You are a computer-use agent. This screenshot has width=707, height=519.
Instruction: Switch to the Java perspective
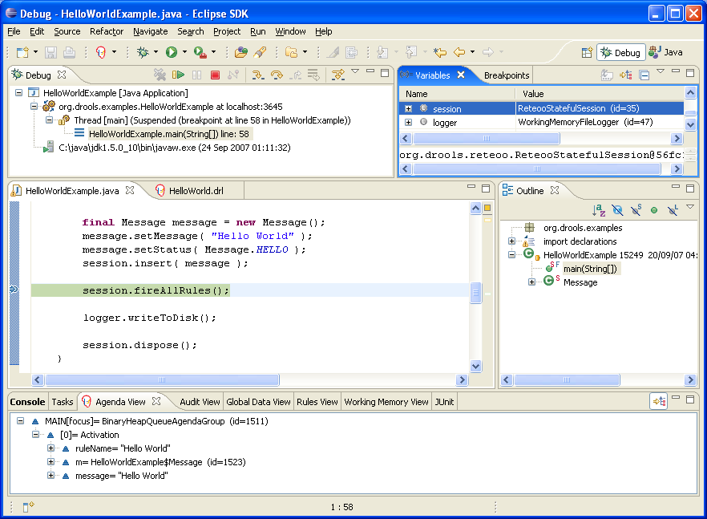click(x=666, y=52)
